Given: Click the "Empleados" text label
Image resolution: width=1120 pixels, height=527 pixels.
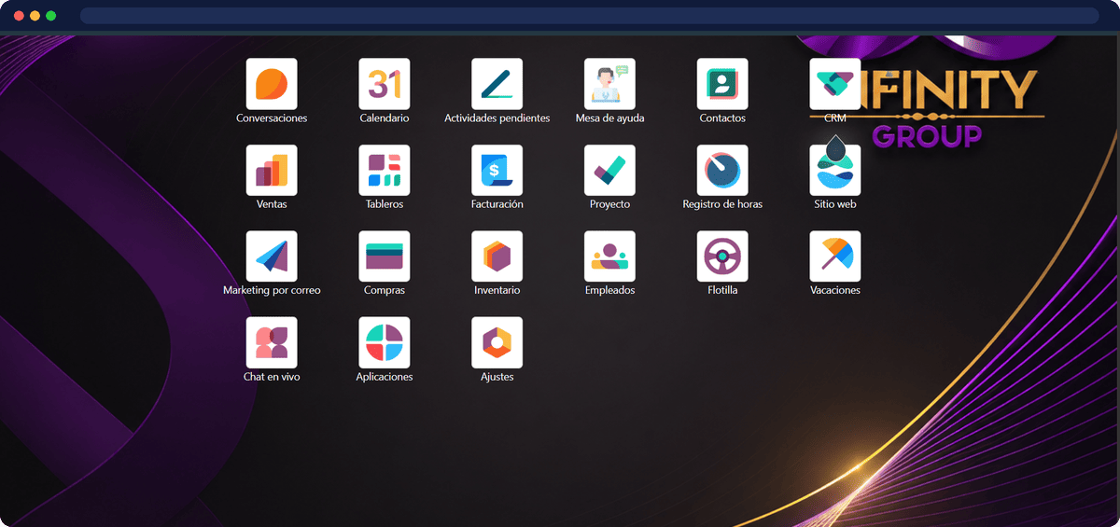Looking at the screenshot, I should pos(609,290).
